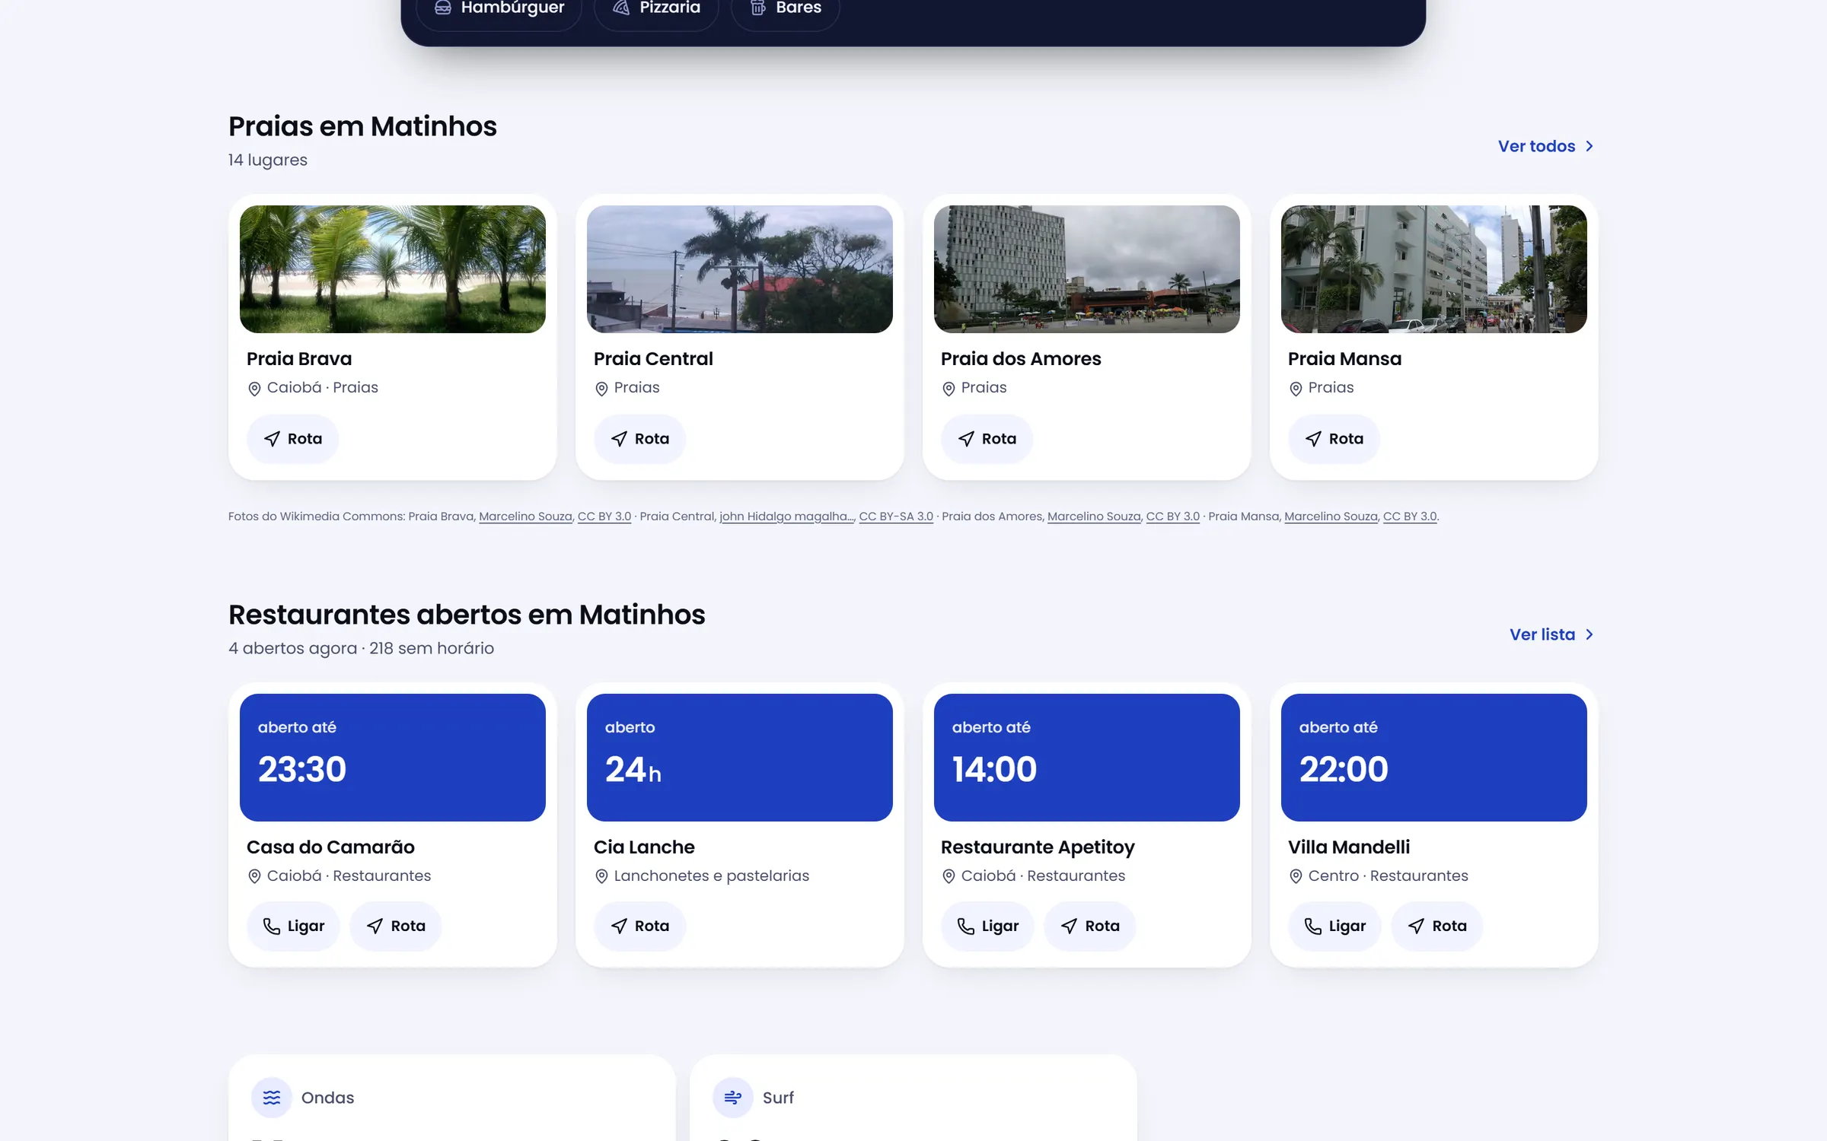Call Villa Mandelli with Ligar
1827x1141 pixels.
click(1334, 926)
